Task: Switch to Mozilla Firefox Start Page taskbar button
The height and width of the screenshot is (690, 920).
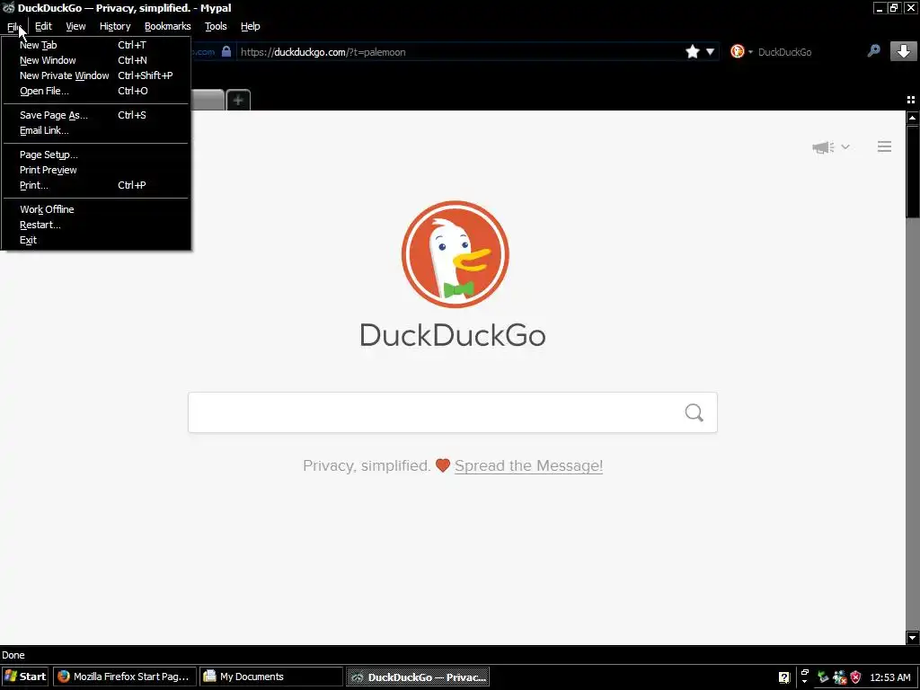Action: 124,677
